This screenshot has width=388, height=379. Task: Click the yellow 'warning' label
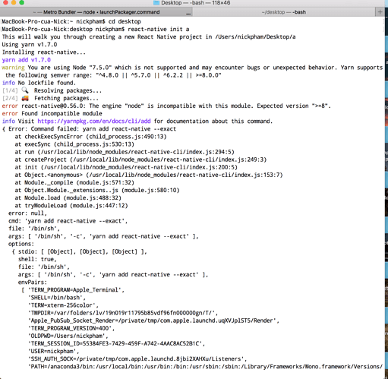pyautogui.click(x=13, y=68)
